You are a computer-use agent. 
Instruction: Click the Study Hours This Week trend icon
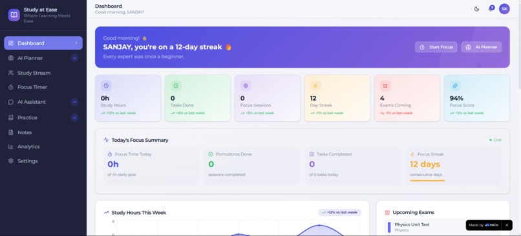click(x=106, y=213)
